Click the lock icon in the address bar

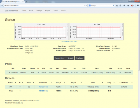(5, 6)
